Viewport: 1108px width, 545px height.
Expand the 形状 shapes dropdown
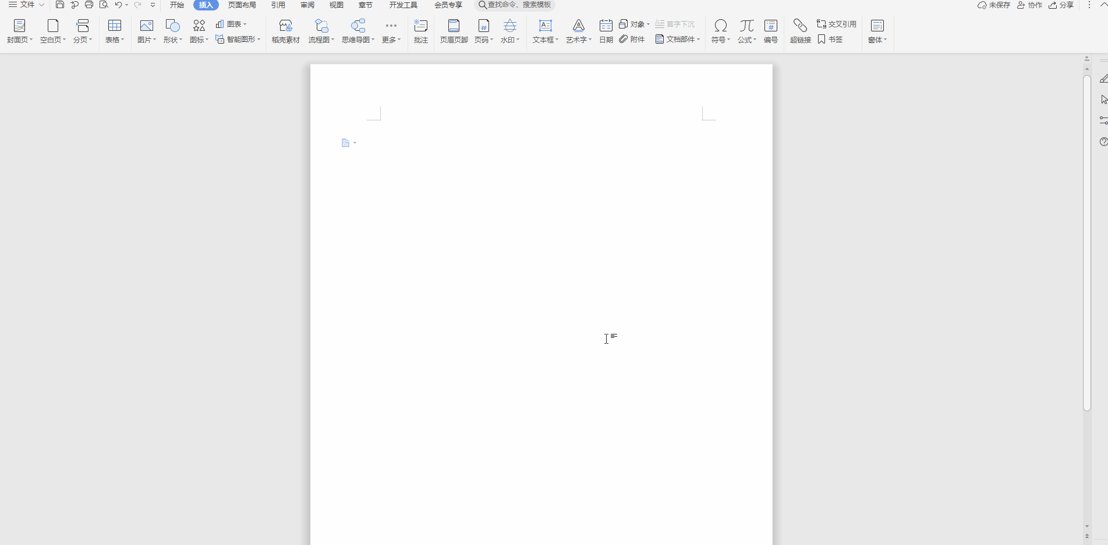click(x=172, y=40)
